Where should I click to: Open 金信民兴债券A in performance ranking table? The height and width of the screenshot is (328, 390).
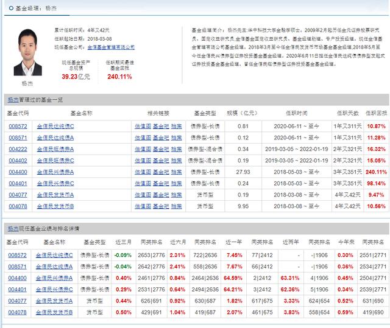[x=54, y=278]
